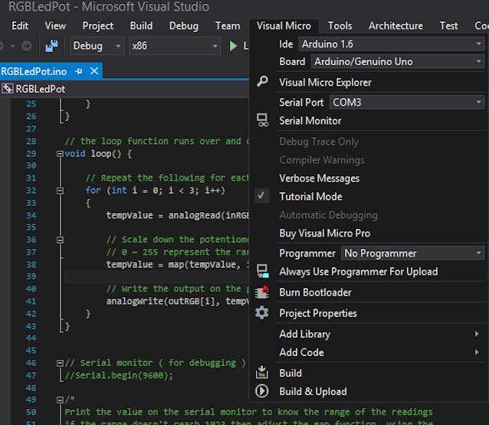
Task: Click the Visual Micro Explorer search icon
Action: (x=262, y=82)
